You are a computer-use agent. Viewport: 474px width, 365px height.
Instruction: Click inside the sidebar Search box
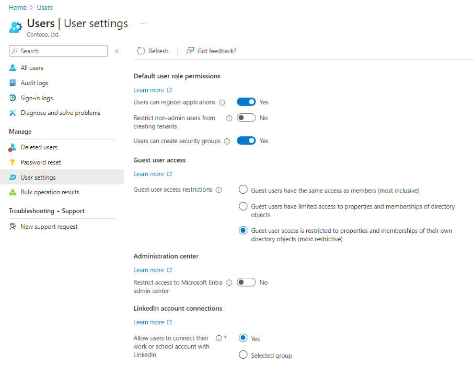(57, 51)
